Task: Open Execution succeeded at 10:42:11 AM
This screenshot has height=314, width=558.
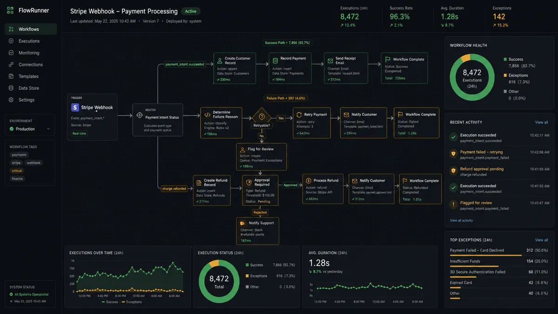Action: [x=498, y=137]
